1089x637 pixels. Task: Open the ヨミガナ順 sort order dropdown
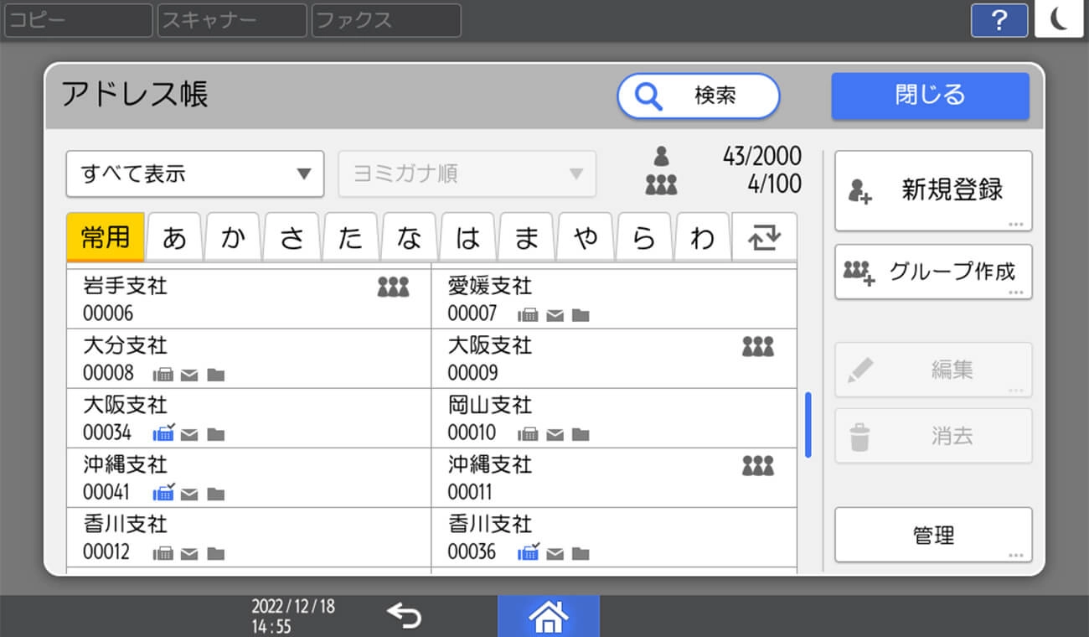point(467,173)
